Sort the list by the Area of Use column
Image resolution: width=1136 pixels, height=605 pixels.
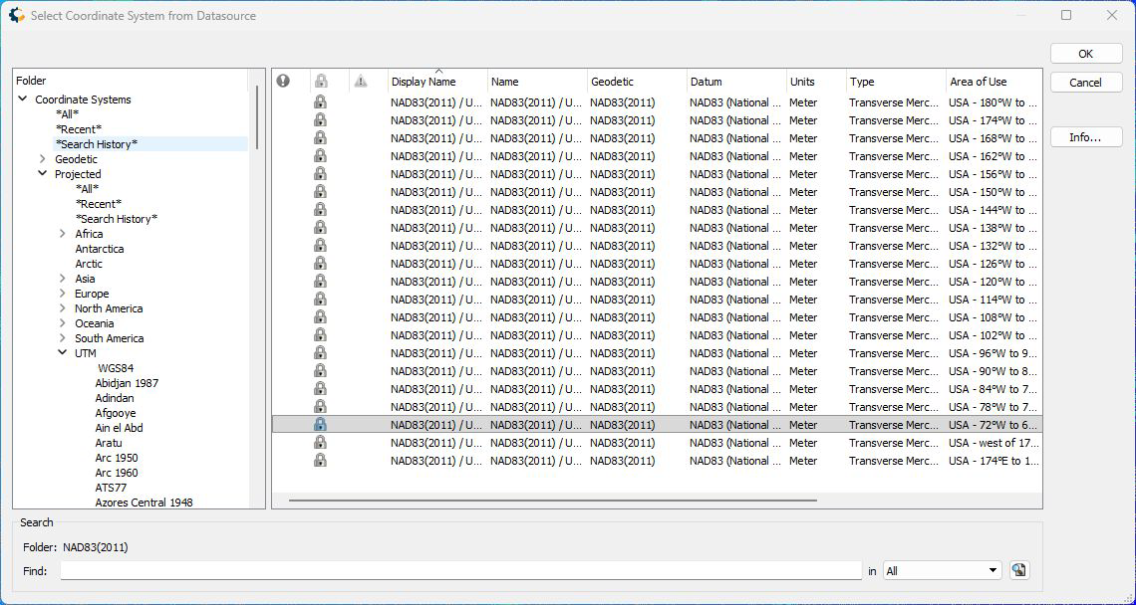pos(992,82)
